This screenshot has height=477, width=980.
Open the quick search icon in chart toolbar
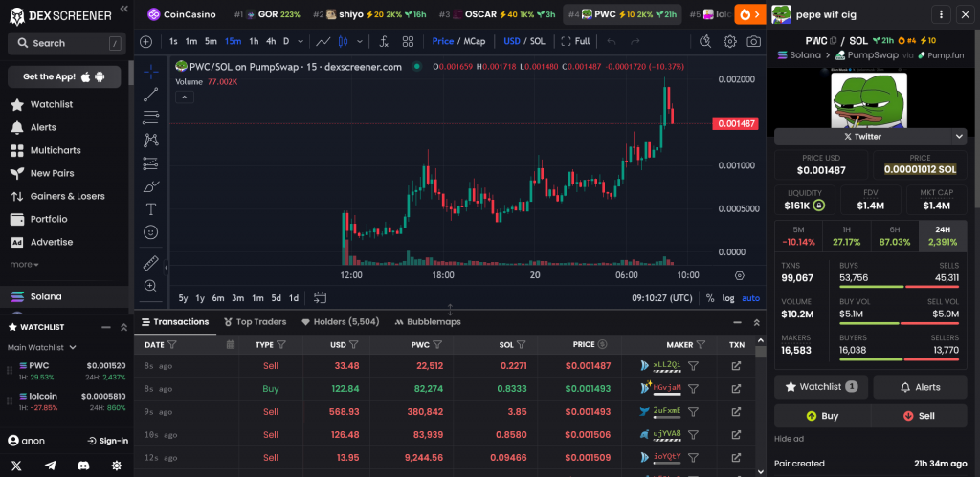pyautogui.click(x=705, y=42)
